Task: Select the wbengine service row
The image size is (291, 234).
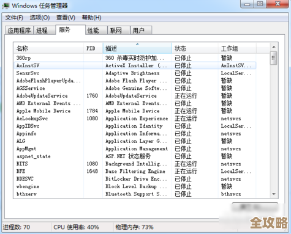Action: coord(135,186)
